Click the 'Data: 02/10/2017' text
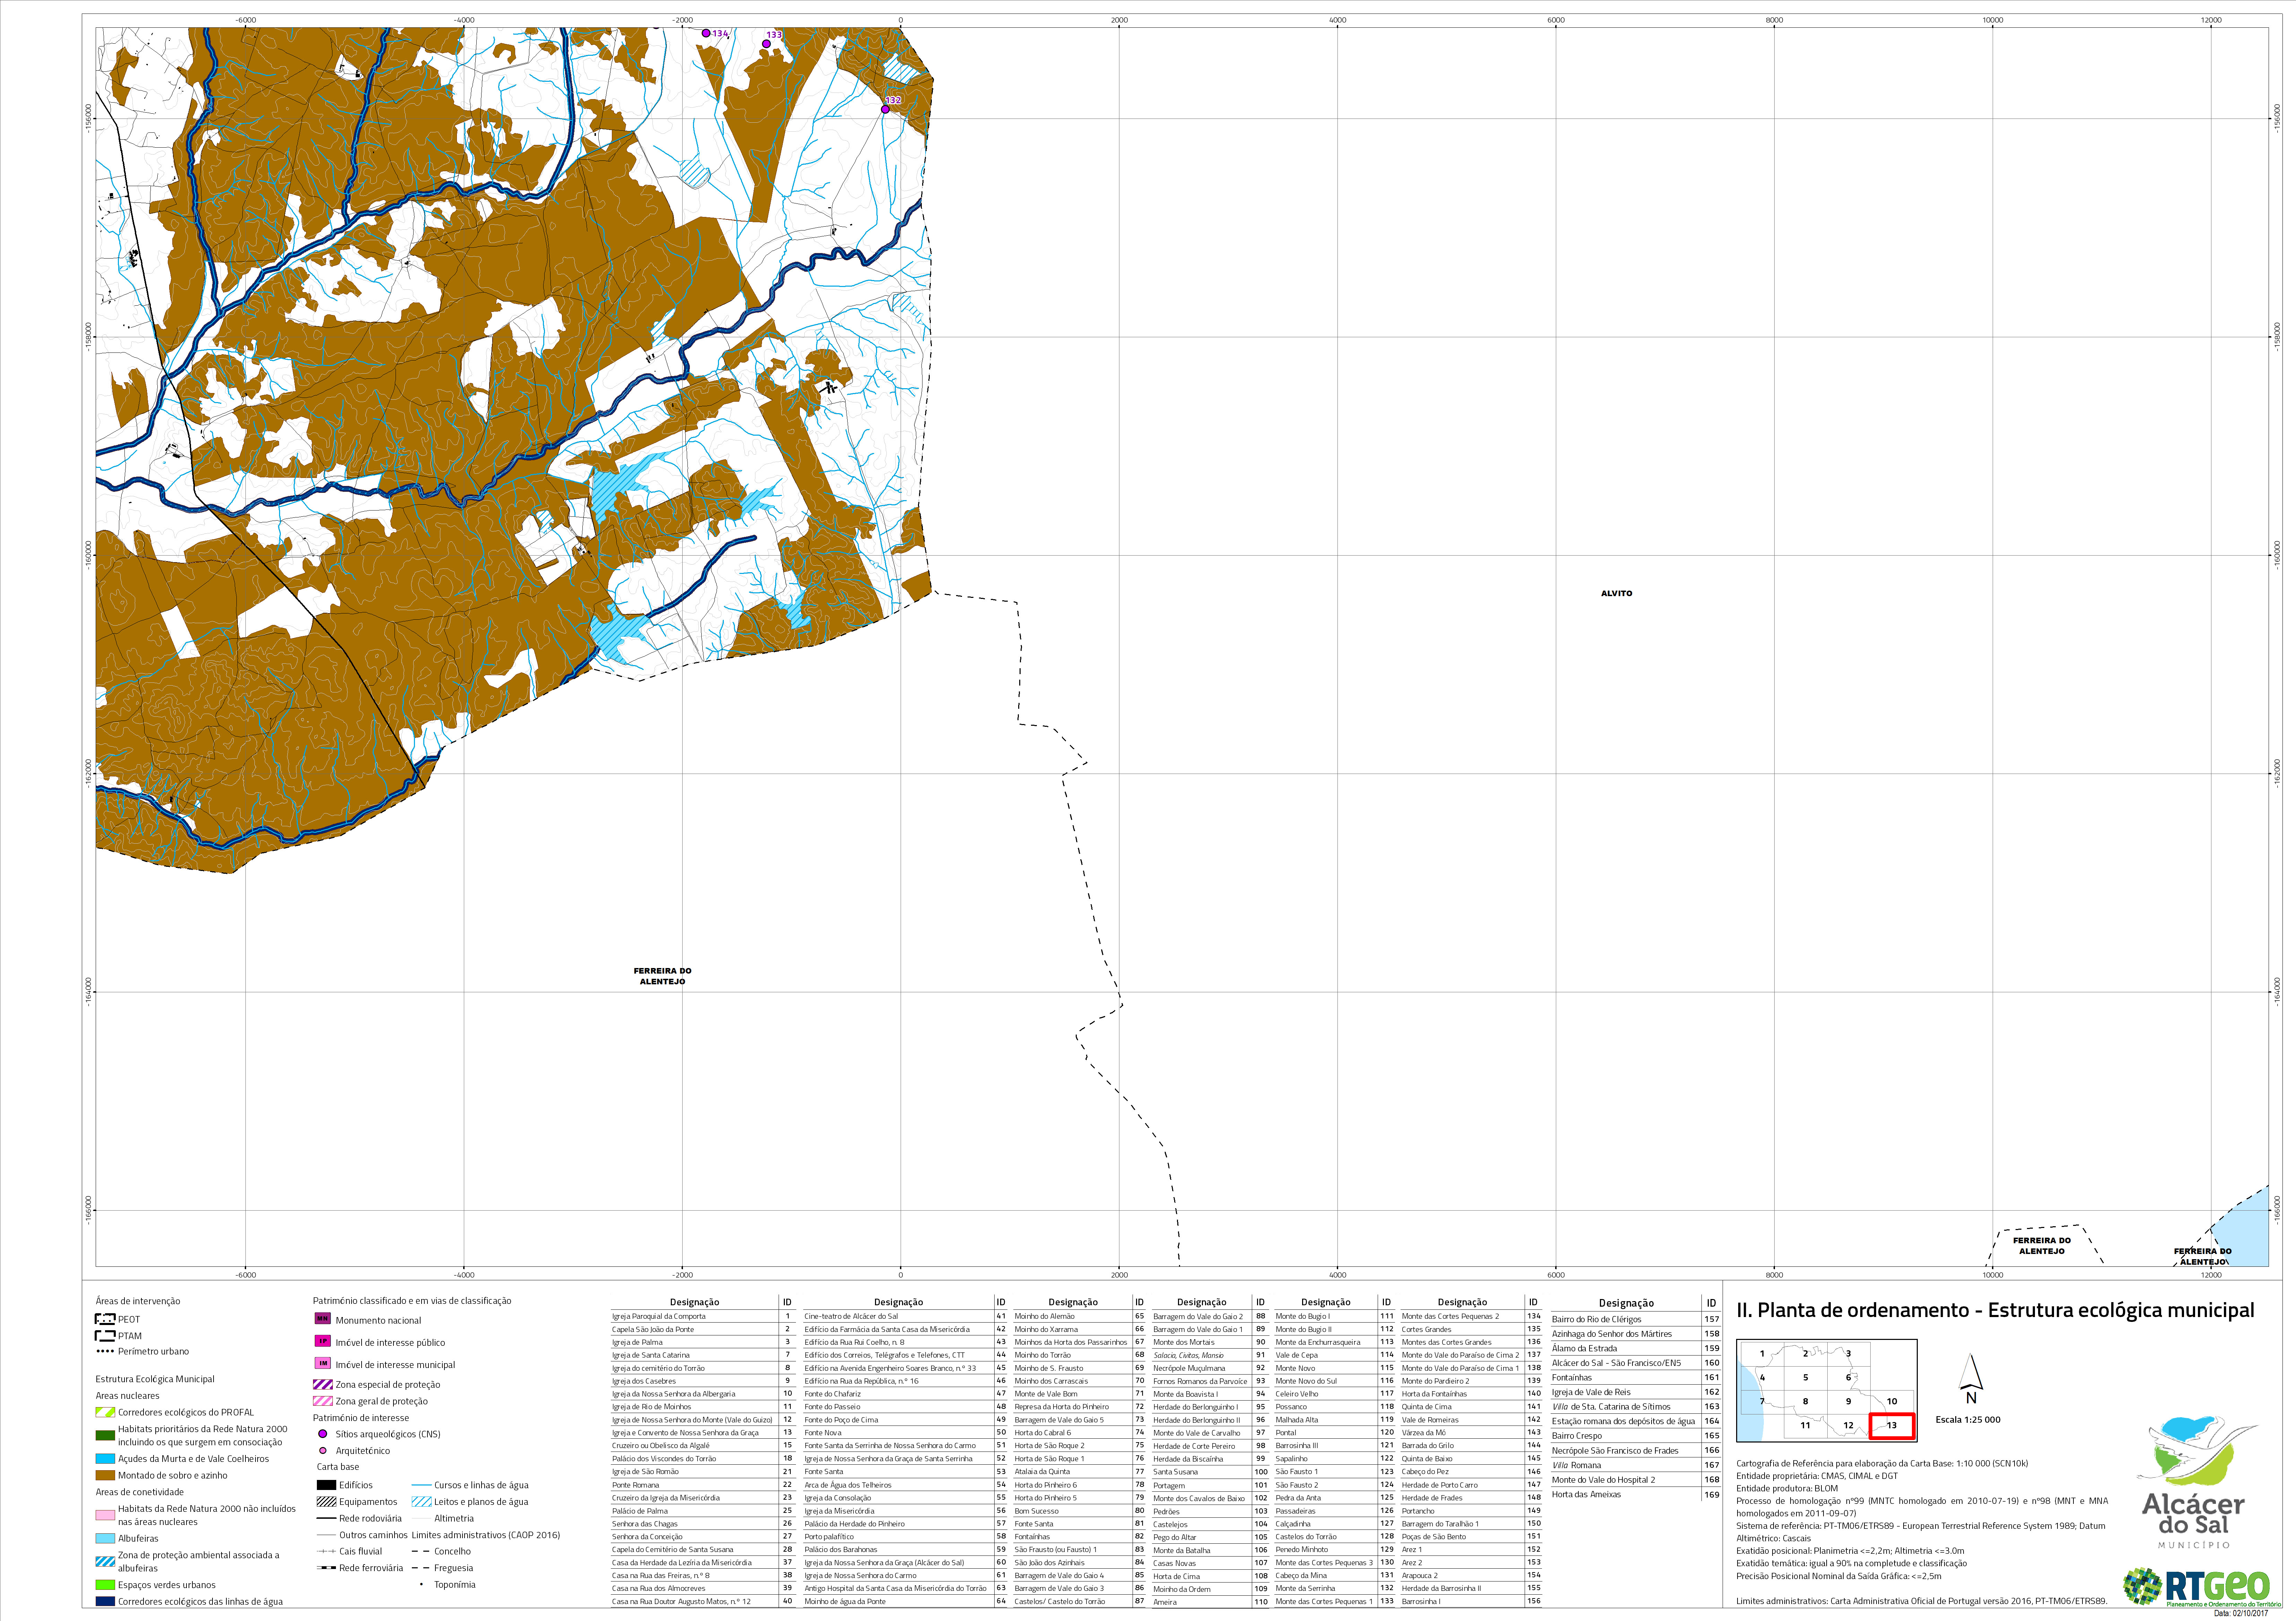This screenshot has width=2296, height=1621. pos(2241,1613)
